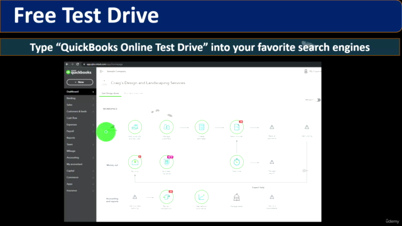Click the QuickBooks logo in sidebar

pos(79,72)
